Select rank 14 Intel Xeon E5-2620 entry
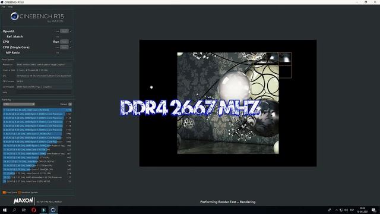The height and width of the screenshot is (214, 380). (x=37, y=162)
